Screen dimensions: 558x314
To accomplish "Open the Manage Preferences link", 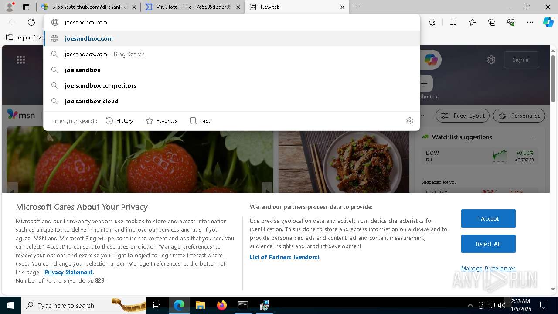I will [488, 268].
